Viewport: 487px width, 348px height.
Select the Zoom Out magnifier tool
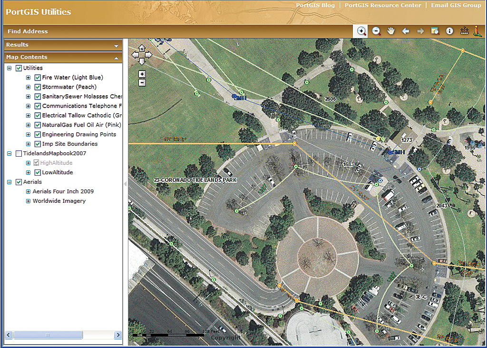(x=377, y=31)
